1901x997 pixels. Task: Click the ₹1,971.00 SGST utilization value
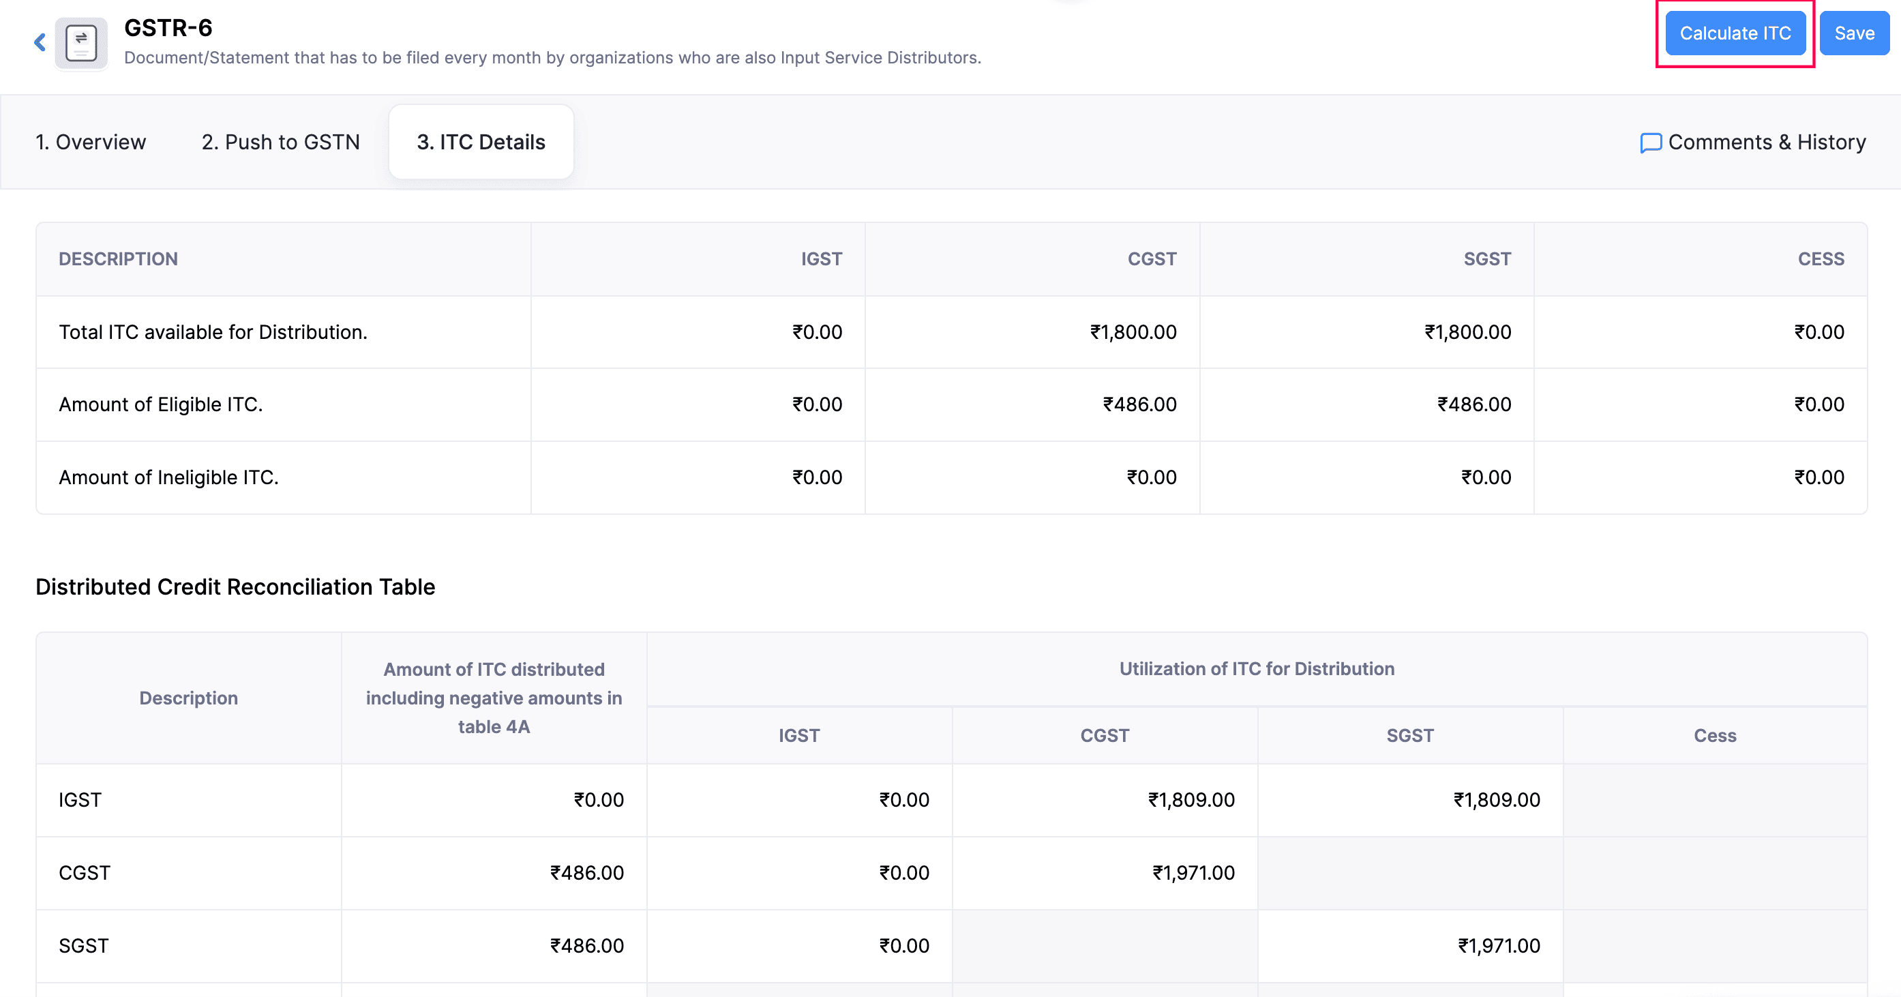pyautogui.click(x=1497, y=945)
